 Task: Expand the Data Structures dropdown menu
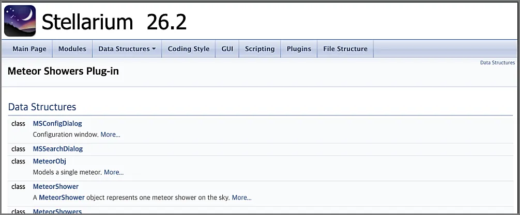click(127, 49)
